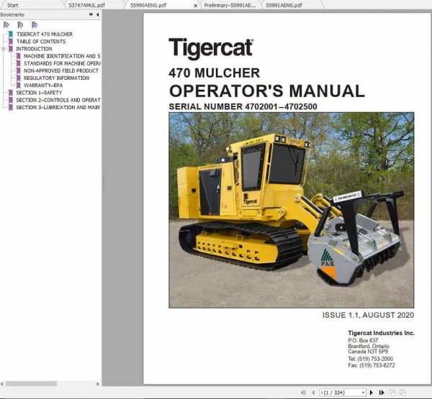Image resolution: width=432 pixels, height=399 pixels.
Task: Open MACHINE IDENTIFICATION bookmark
Action: point(62,56)
